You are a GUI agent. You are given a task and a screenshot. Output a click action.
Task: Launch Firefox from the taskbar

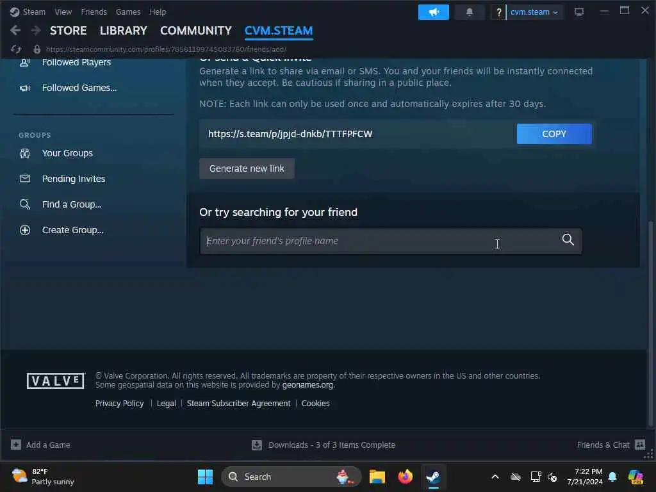click(x=405, y=477)
